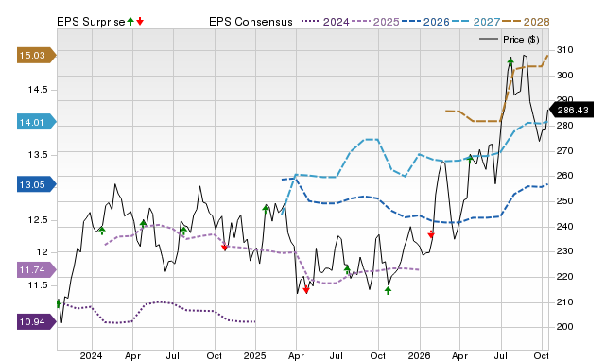Click the green surprise arrow just after the 2025 label

(266, 209)
